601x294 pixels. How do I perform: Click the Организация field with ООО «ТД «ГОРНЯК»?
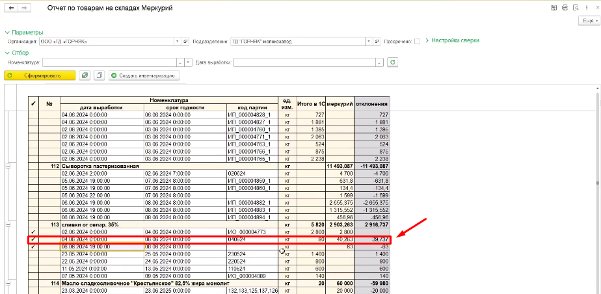pos(107,41)
